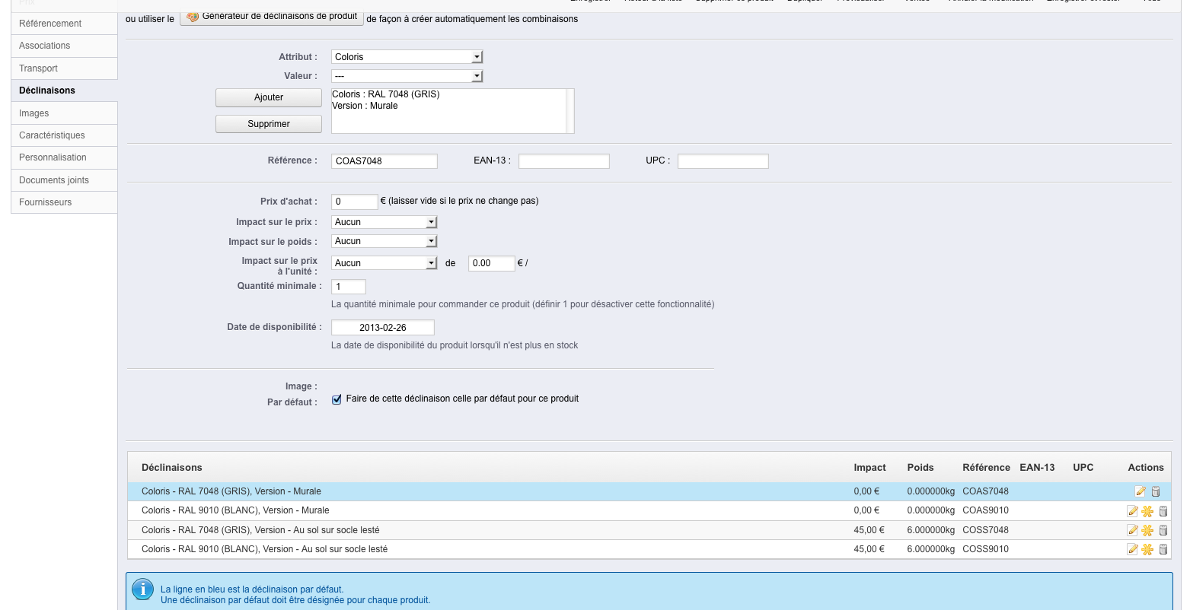
Task: Open the Valeur dropdown
Action: click(x=407, y=76)
